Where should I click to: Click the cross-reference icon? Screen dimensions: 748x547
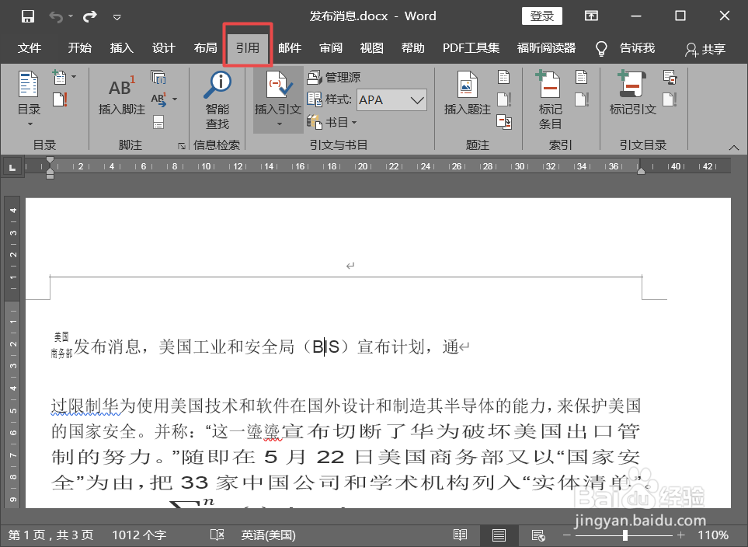(x=504, y=122)
